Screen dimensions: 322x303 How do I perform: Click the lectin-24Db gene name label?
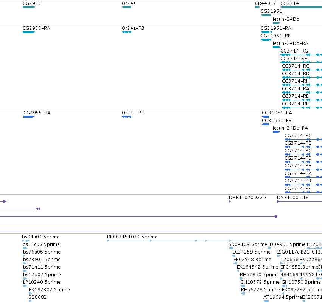(286, 19)
